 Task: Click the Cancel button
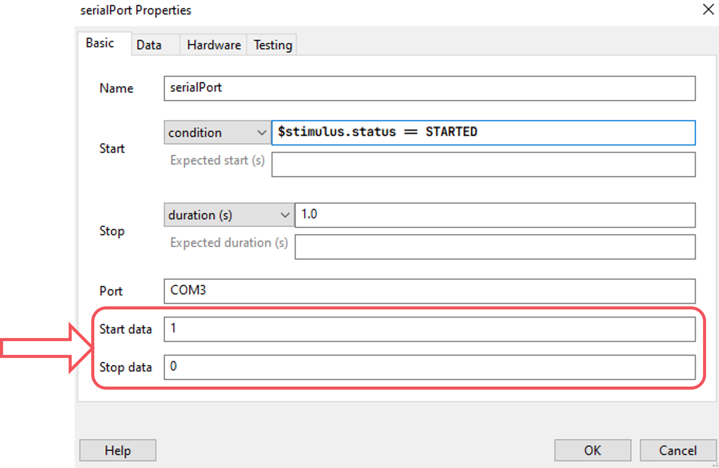click(678, 450)
